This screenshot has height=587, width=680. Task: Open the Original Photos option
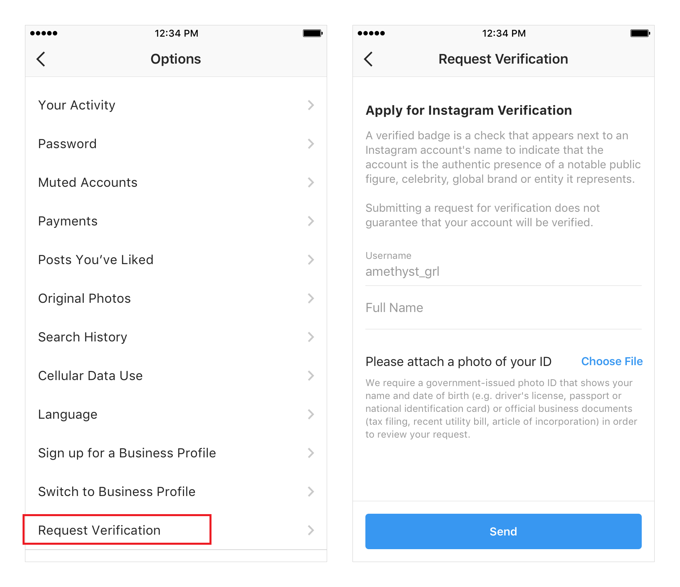pyautogui.click(x=176, y=298)
